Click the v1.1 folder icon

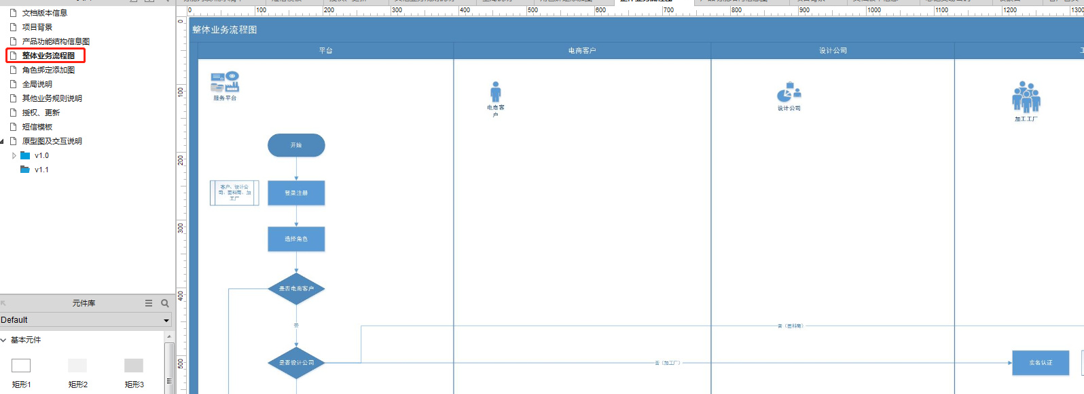click(25, 170)
